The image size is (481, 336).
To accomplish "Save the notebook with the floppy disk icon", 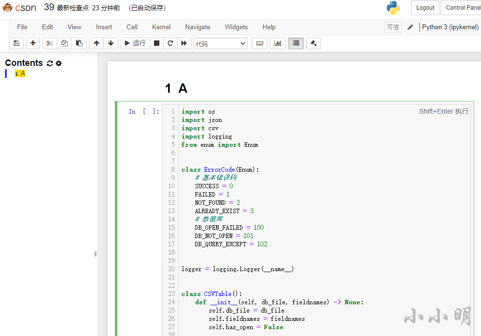I will tap(17, 43).
